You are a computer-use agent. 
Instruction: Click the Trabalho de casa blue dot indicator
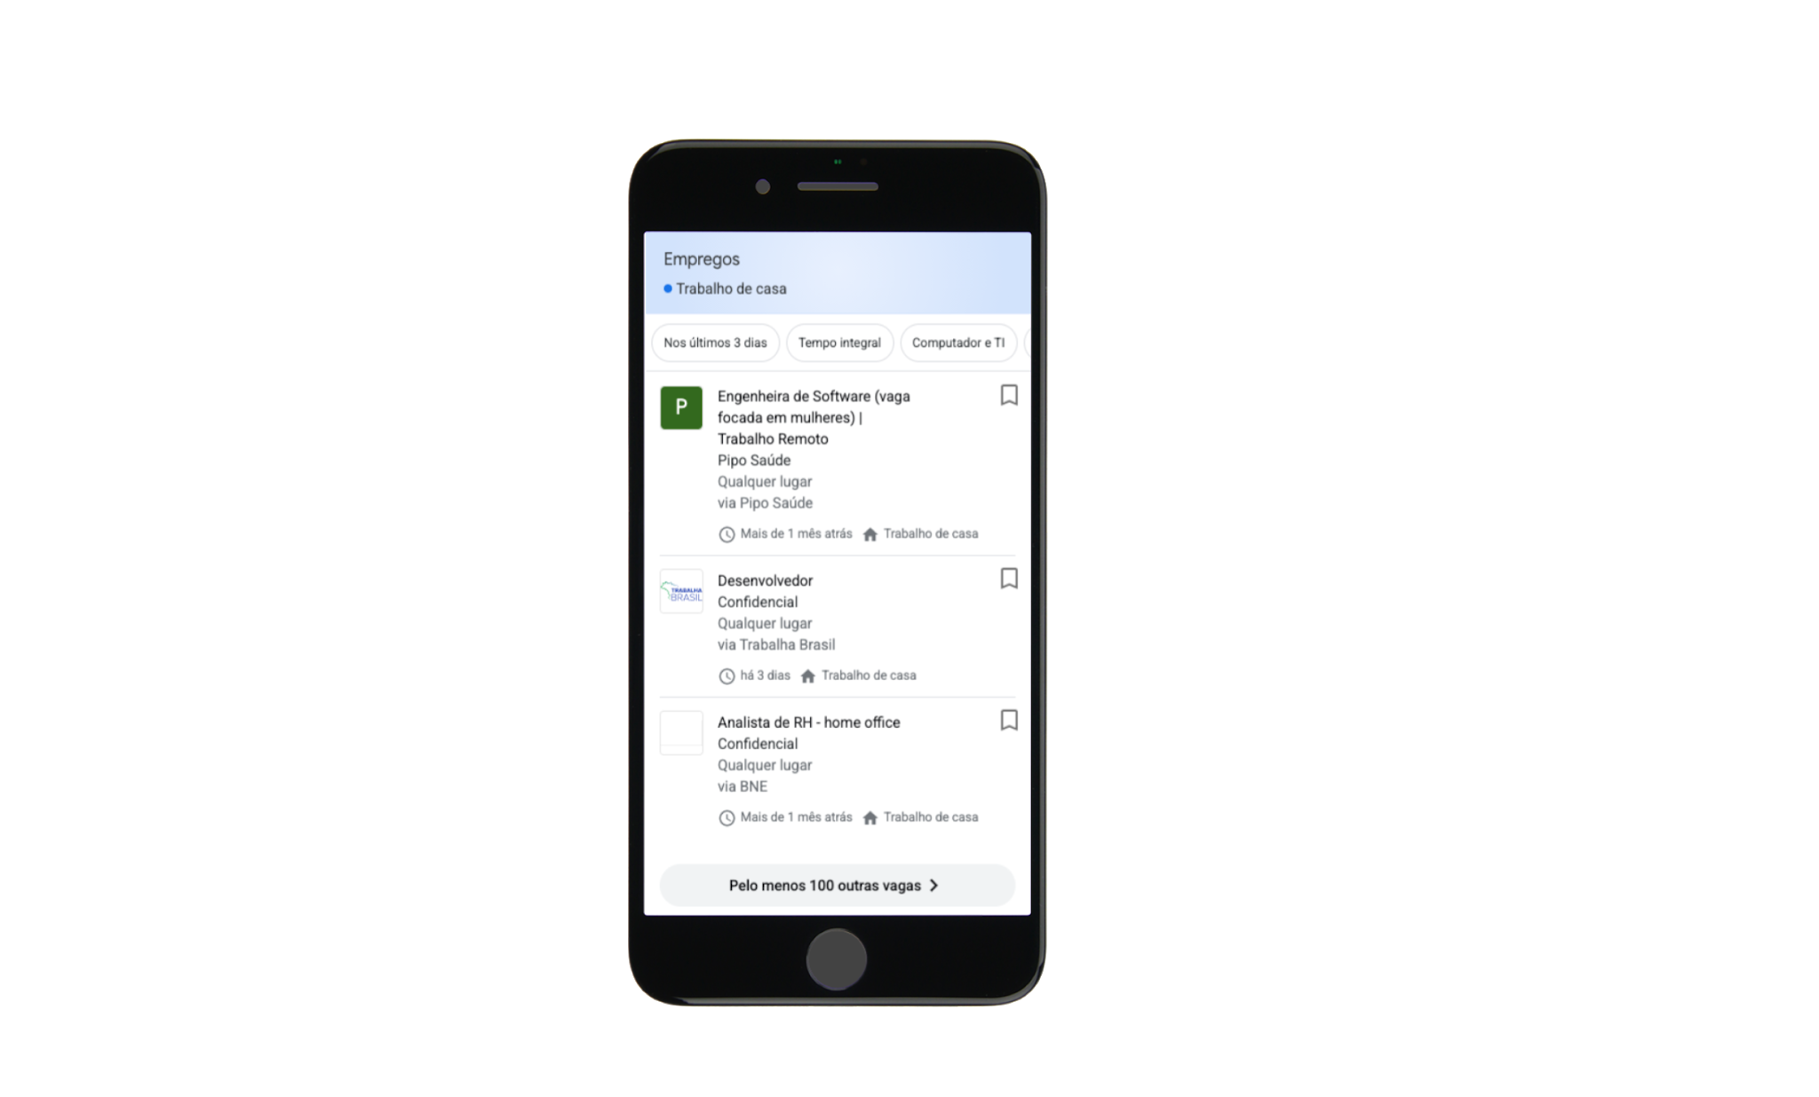pos(666,288)
